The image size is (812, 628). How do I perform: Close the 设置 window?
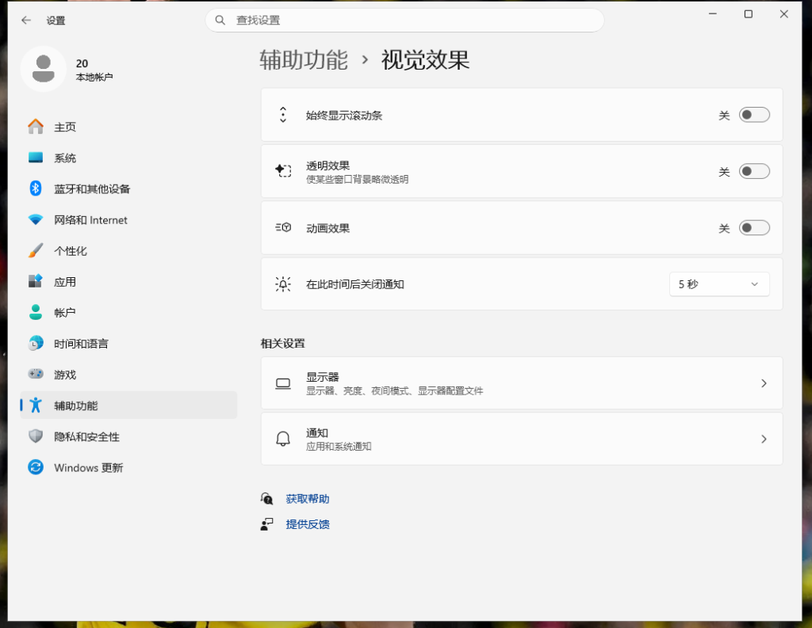[784, 14]
